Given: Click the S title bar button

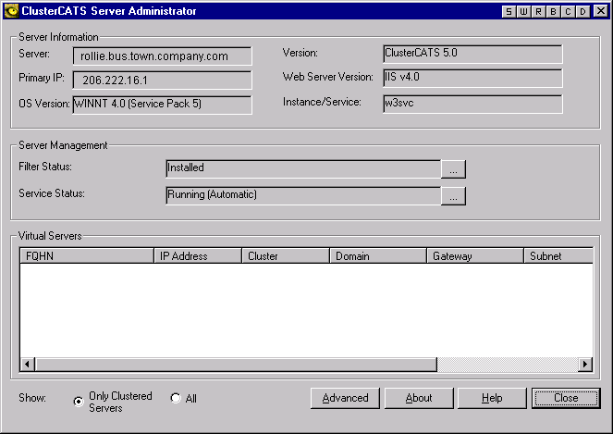Looking at the screenshot, I should 509,11.
